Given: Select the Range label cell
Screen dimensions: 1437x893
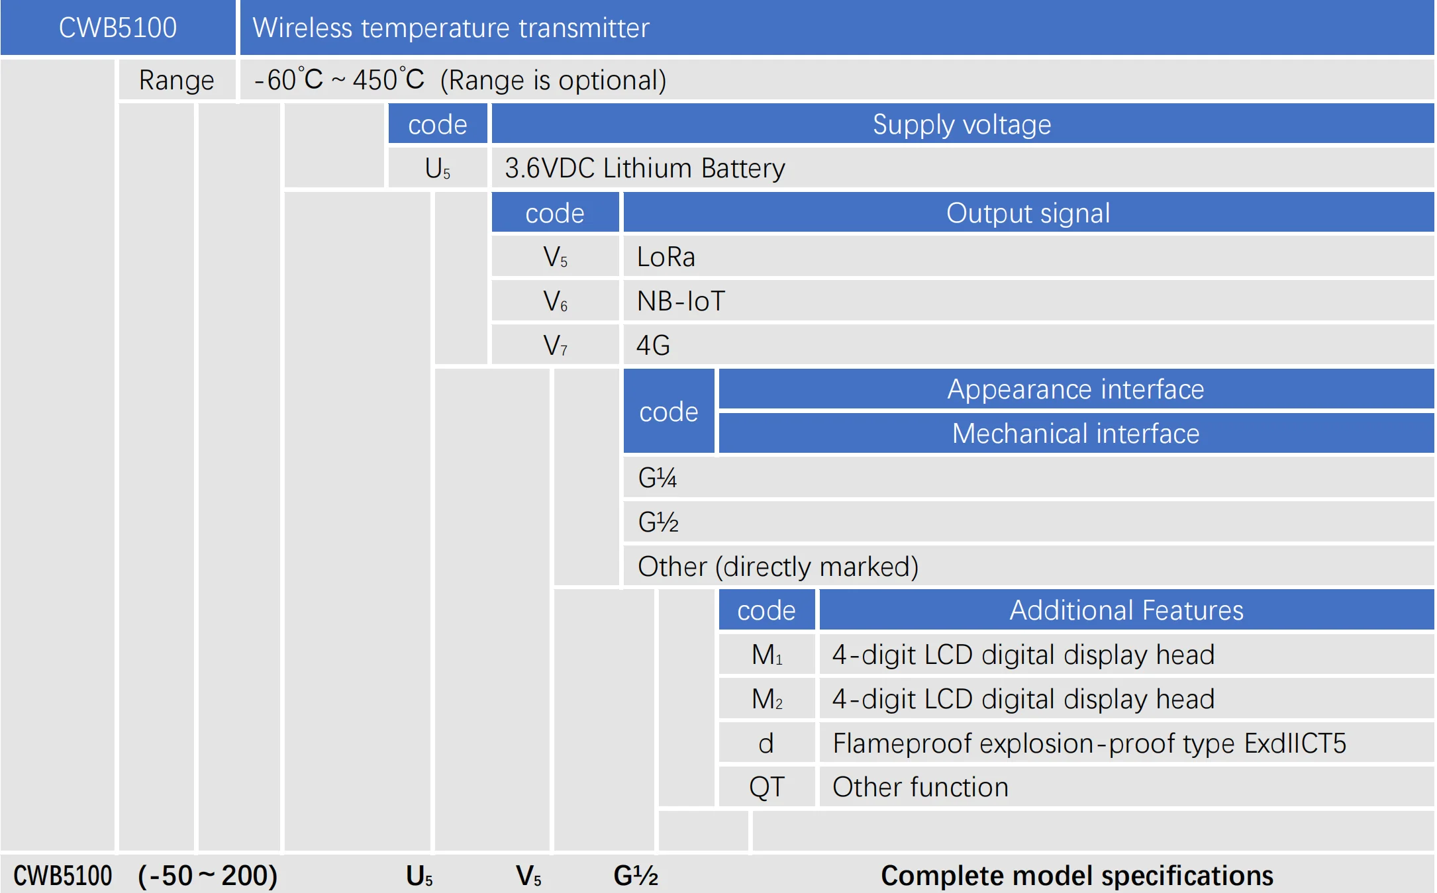Looking at the screenshot, I should 176,80.
